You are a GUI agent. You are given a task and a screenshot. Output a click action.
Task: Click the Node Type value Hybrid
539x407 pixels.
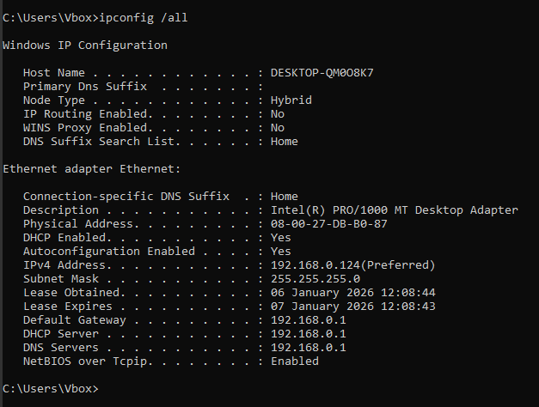tap(291, 100)
